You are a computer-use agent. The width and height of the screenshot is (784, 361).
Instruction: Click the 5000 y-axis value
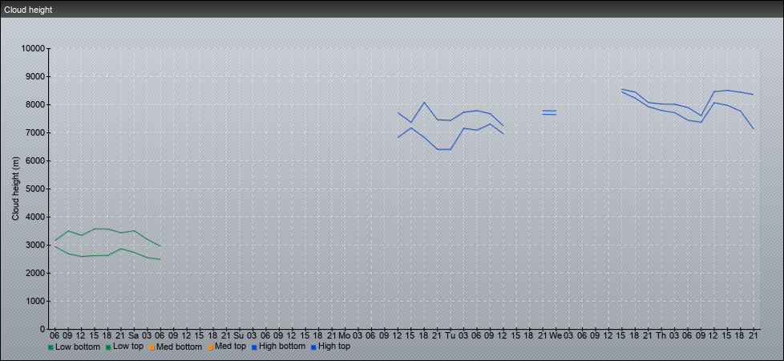click(x=35, y=189)
